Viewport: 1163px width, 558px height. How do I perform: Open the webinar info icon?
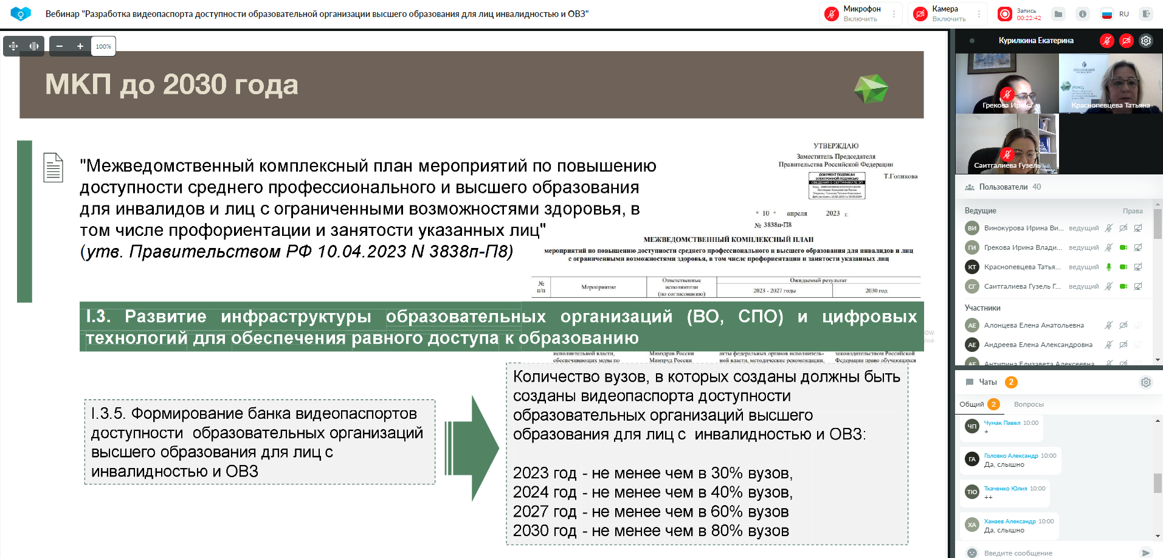coord(1083,14)
